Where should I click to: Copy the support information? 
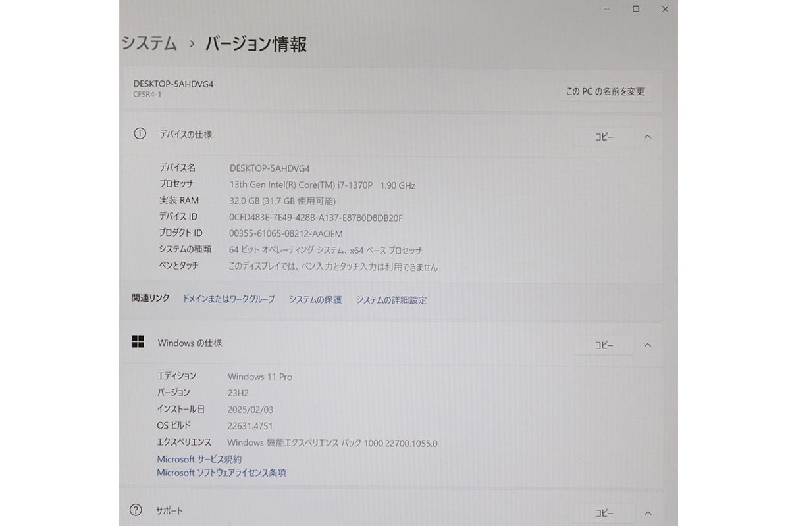[604, 513]
